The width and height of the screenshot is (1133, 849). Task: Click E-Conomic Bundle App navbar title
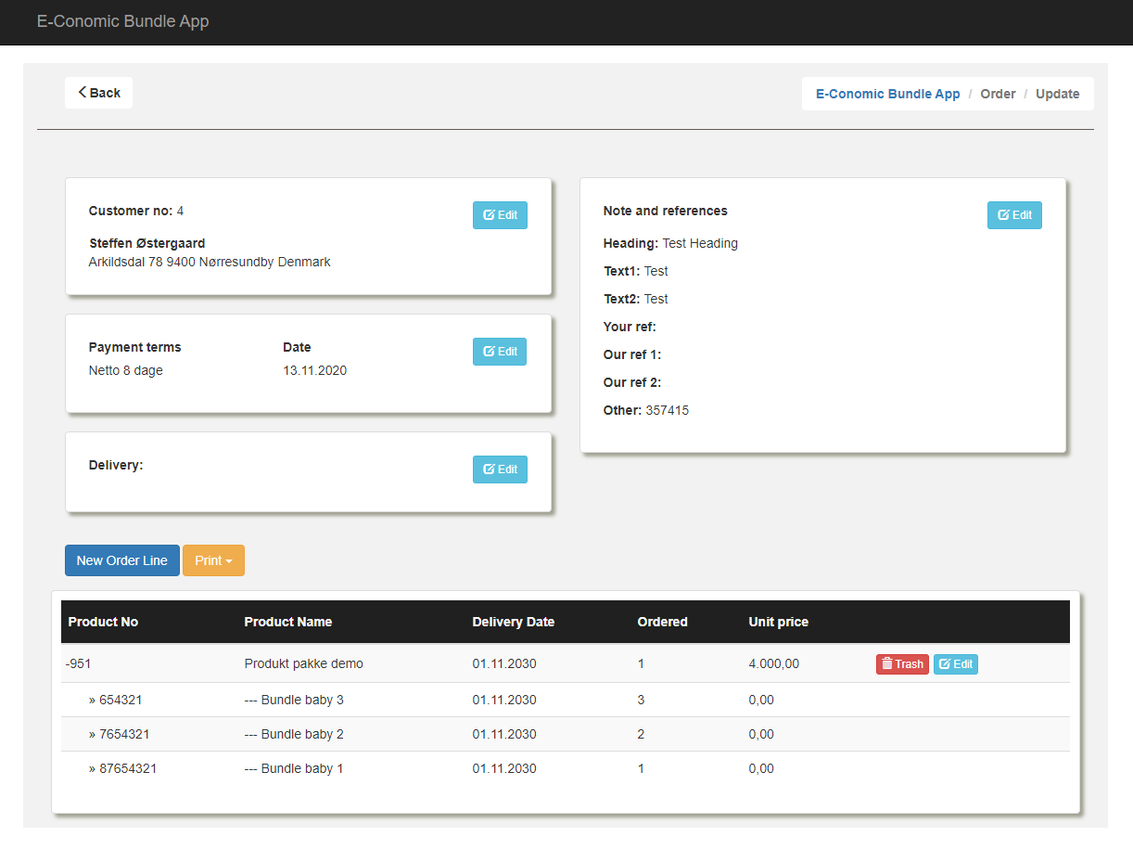click(122, 21)
